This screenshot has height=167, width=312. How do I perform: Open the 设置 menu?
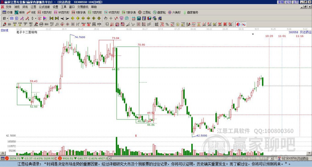click(55, 7)
